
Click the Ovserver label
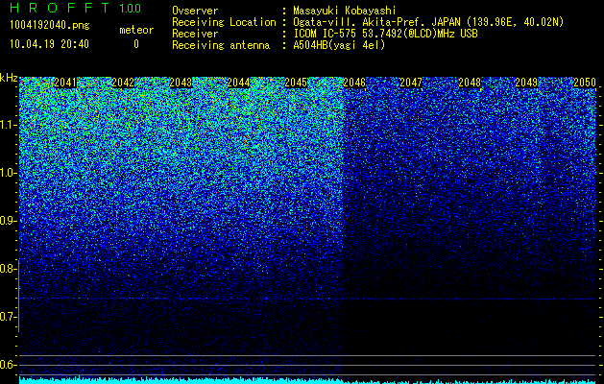click(x=195, y=11)
